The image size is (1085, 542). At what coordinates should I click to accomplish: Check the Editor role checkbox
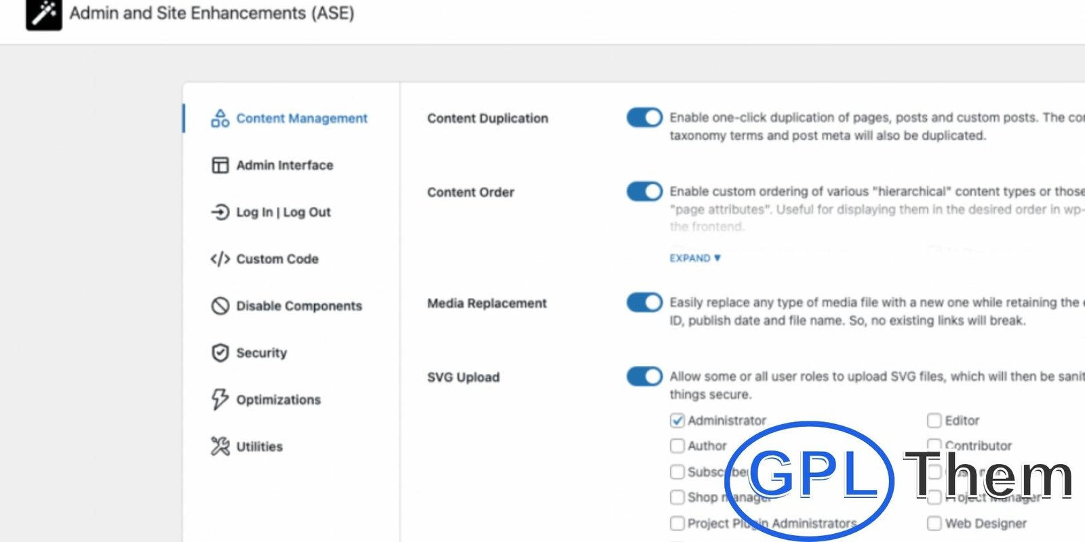click(x=934, y=421)
